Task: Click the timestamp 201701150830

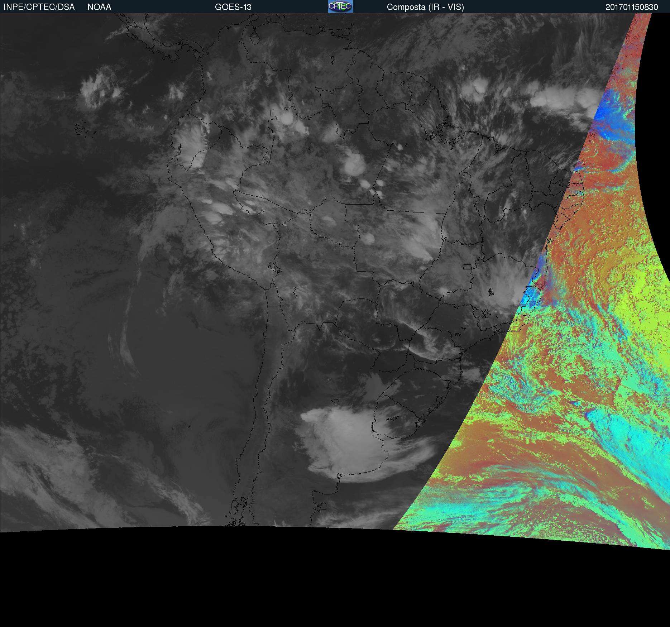Action: point(632,7)
